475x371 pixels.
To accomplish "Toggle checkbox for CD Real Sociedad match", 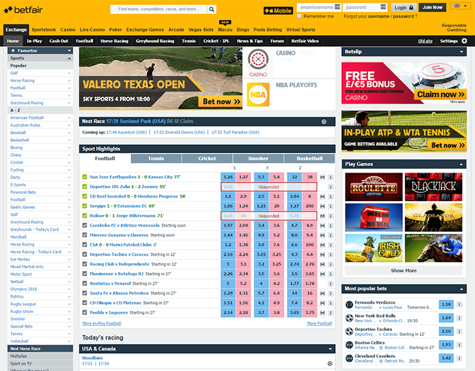I will (x=85, y=196).
